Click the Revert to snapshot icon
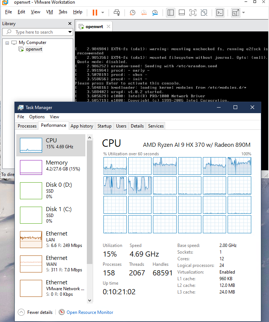 pos(144,13)
